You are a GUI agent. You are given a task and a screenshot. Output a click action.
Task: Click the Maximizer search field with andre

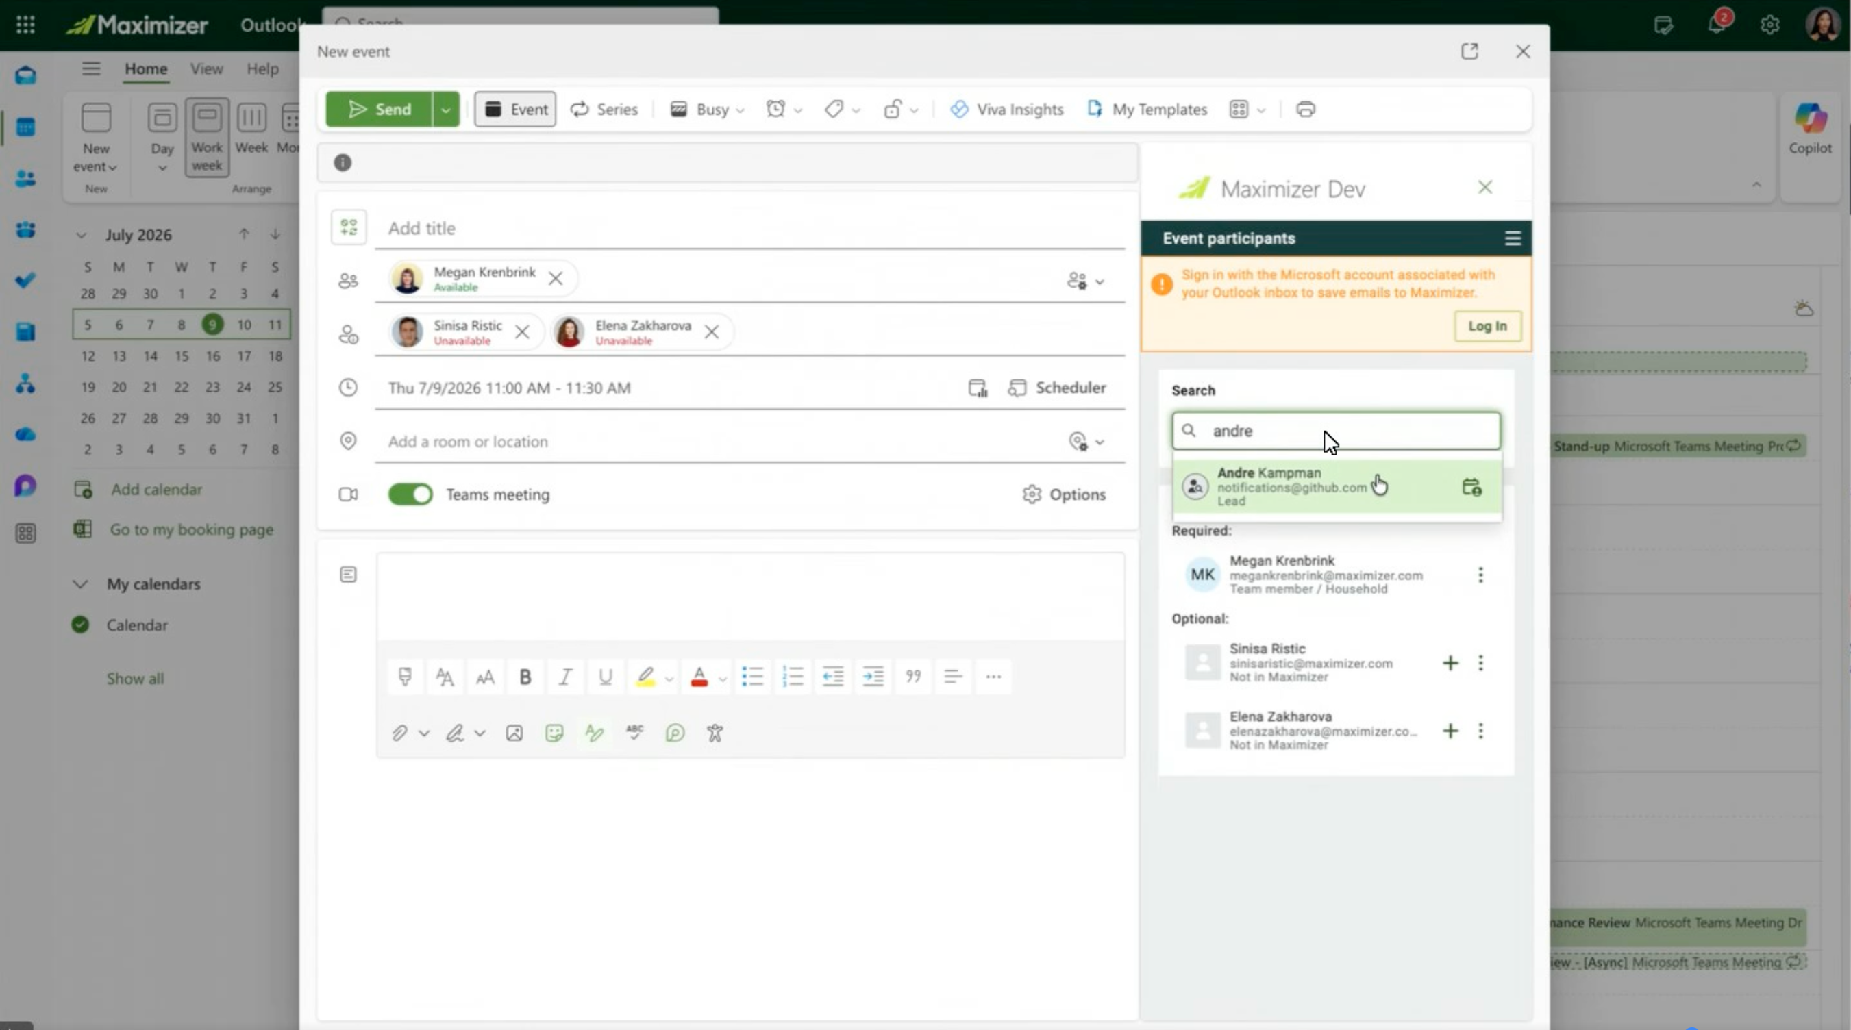click(x=1337, y=431)
